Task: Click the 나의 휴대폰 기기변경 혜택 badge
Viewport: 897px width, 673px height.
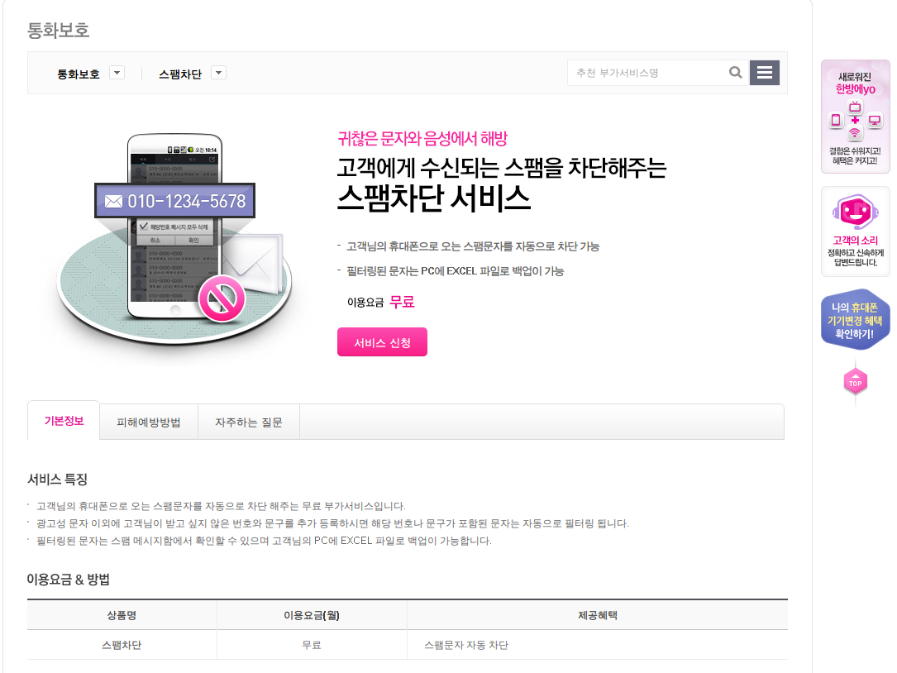Action: 855,320
